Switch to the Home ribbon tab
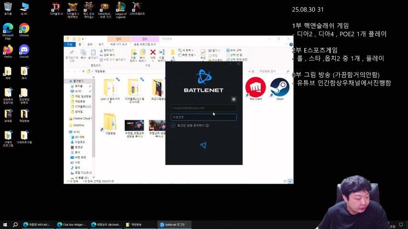Viewport: 408px width, 229px height. pos(80,44)
